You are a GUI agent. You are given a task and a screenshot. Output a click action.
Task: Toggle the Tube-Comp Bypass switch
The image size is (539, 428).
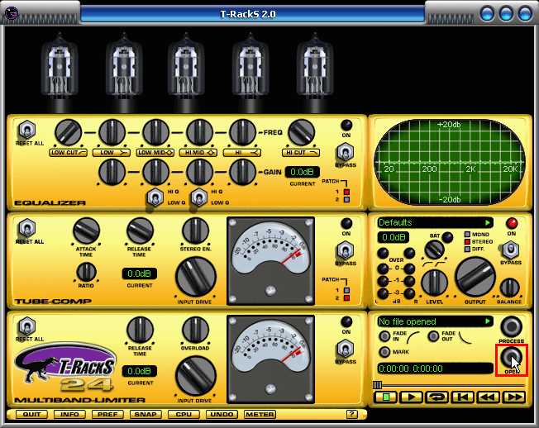pos(346,250)
